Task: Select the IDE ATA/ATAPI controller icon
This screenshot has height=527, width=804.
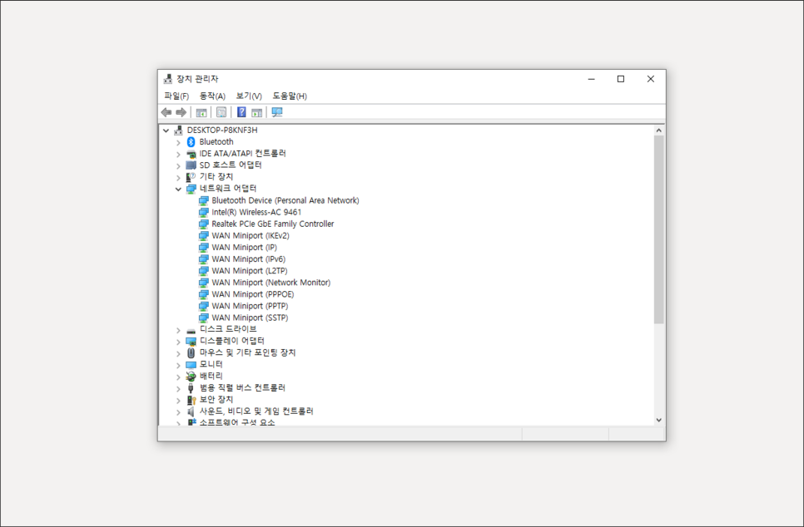Action: coord(191,154)
